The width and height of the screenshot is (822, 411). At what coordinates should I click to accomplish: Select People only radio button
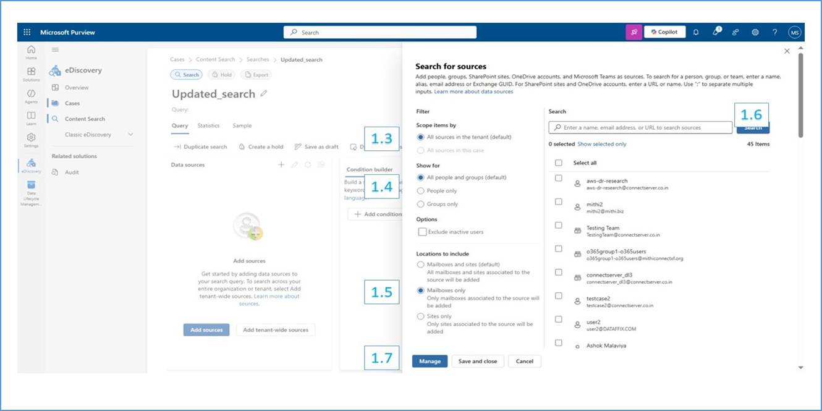click(421, 191)
